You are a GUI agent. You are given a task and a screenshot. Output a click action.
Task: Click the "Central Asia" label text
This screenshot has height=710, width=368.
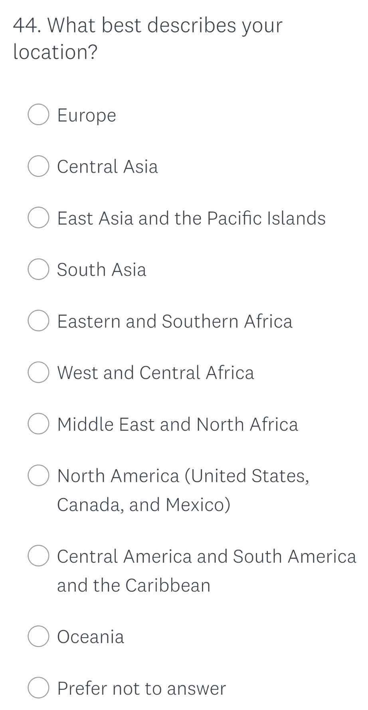tap(107, 167)
